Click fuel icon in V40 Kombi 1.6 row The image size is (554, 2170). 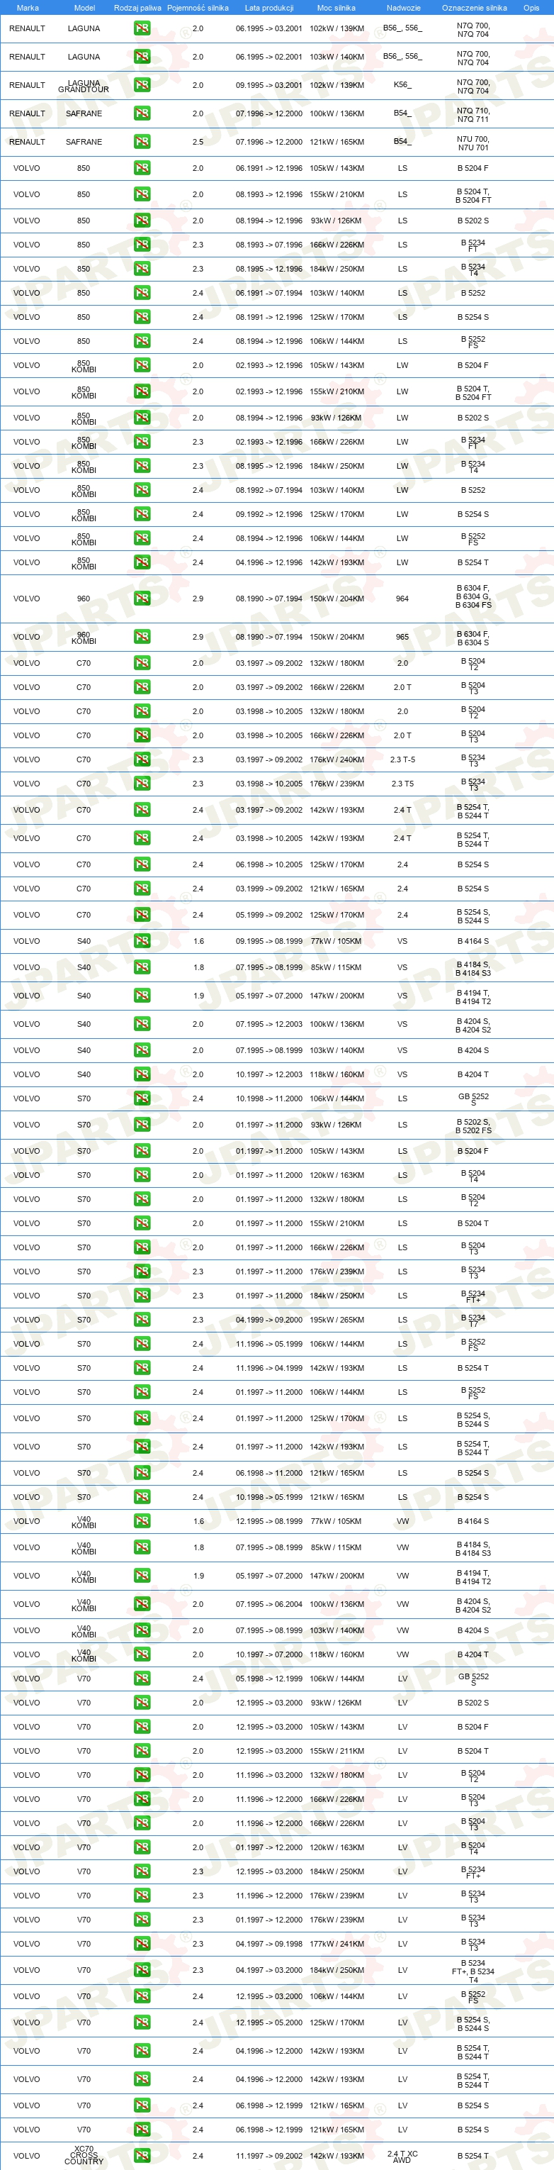coord(142,1521)
